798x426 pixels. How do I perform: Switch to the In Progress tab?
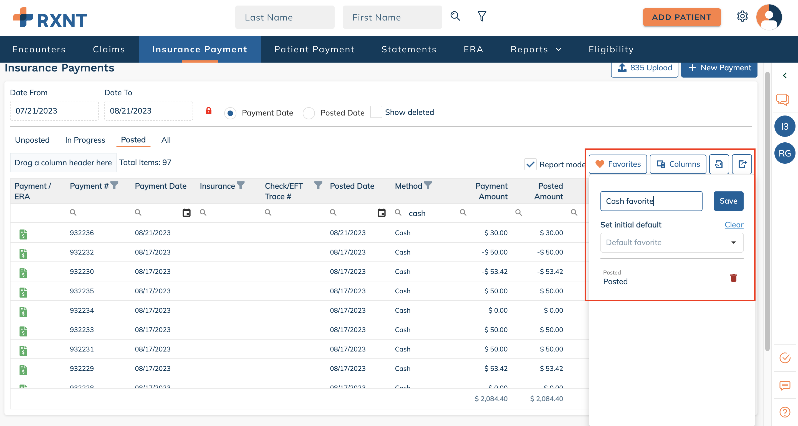[85, 140]
